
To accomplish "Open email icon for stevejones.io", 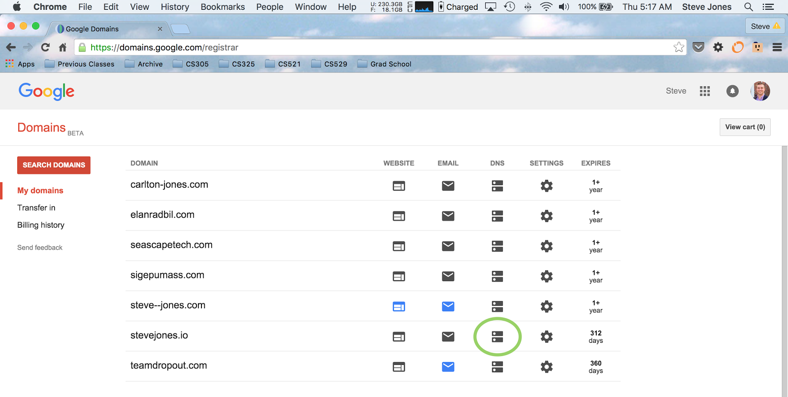I will coord(448,336).
